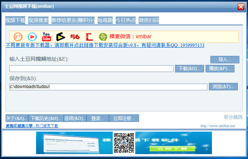The image size is (248, 159).
Task: Click the 登录... button
Action: click(98, 118)
